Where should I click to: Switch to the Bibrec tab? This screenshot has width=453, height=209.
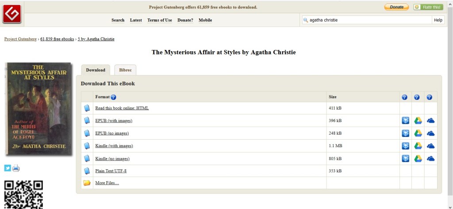pos(125,70)
